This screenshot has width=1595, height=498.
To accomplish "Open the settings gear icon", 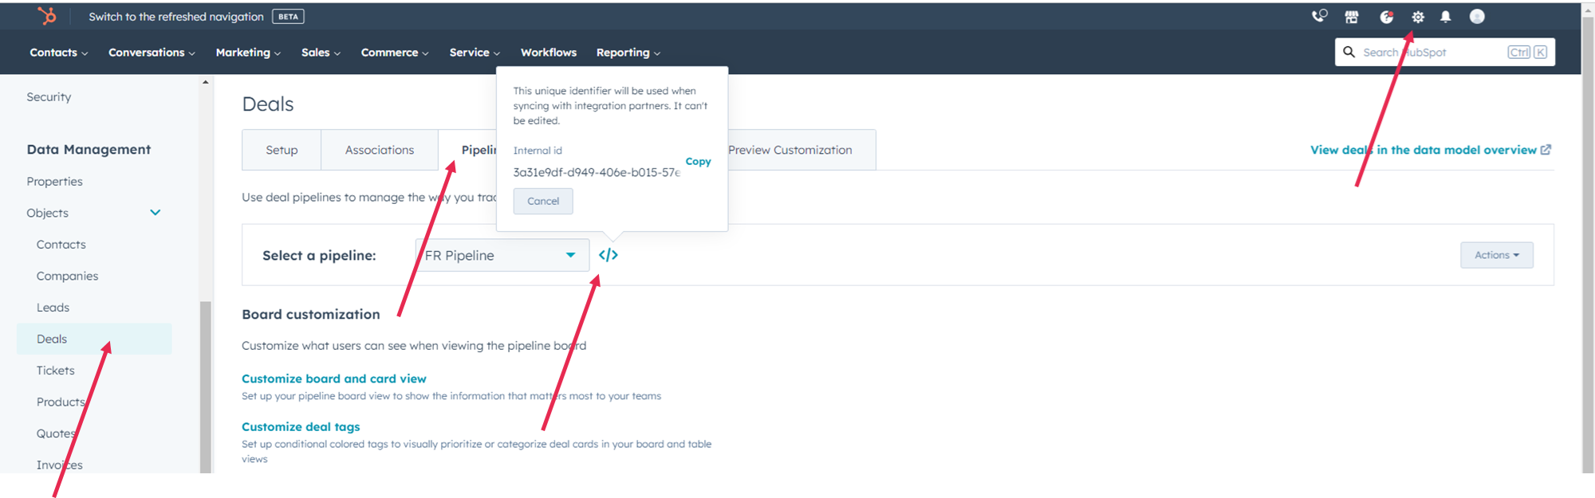I will pyautogui.click(x=1417, y=17).
